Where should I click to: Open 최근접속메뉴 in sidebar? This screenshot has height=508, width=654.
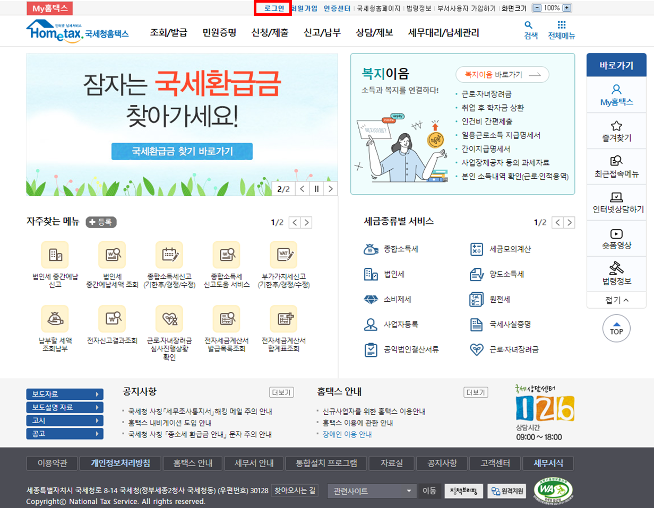coord(616,167)
